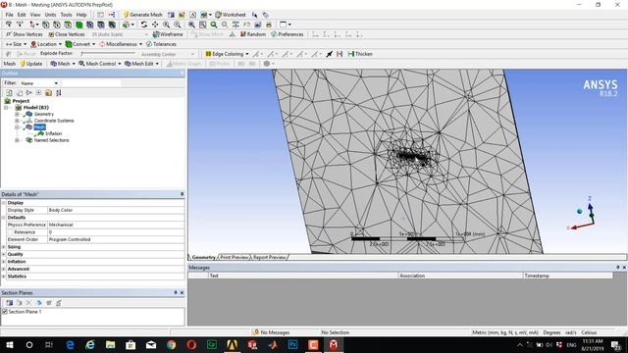628x353 pixels.
Task: Select the Rotate view tool
Action: point(144,25)
